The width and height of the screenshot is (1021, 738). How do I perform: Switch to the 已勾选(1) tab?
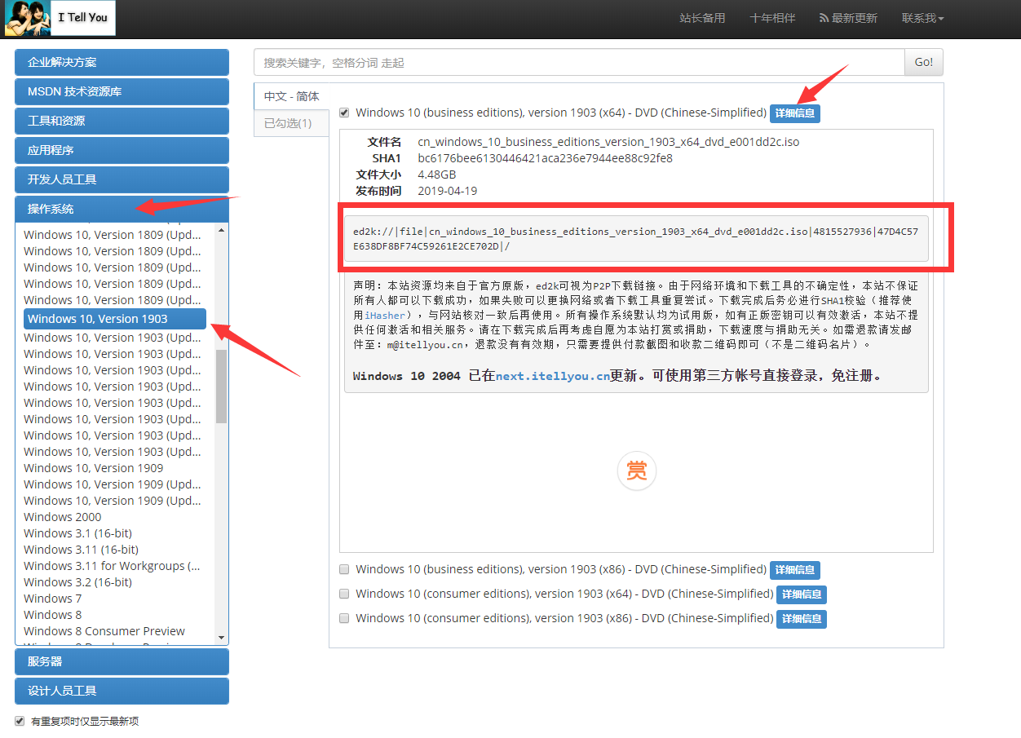(x=291, y=122)
